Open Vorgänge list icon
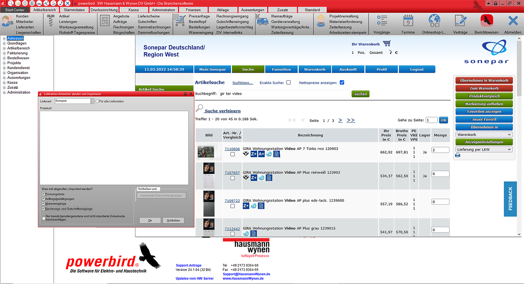Image resolution: width=524 pixels, height=284 pixels. (x=382, y=21)
